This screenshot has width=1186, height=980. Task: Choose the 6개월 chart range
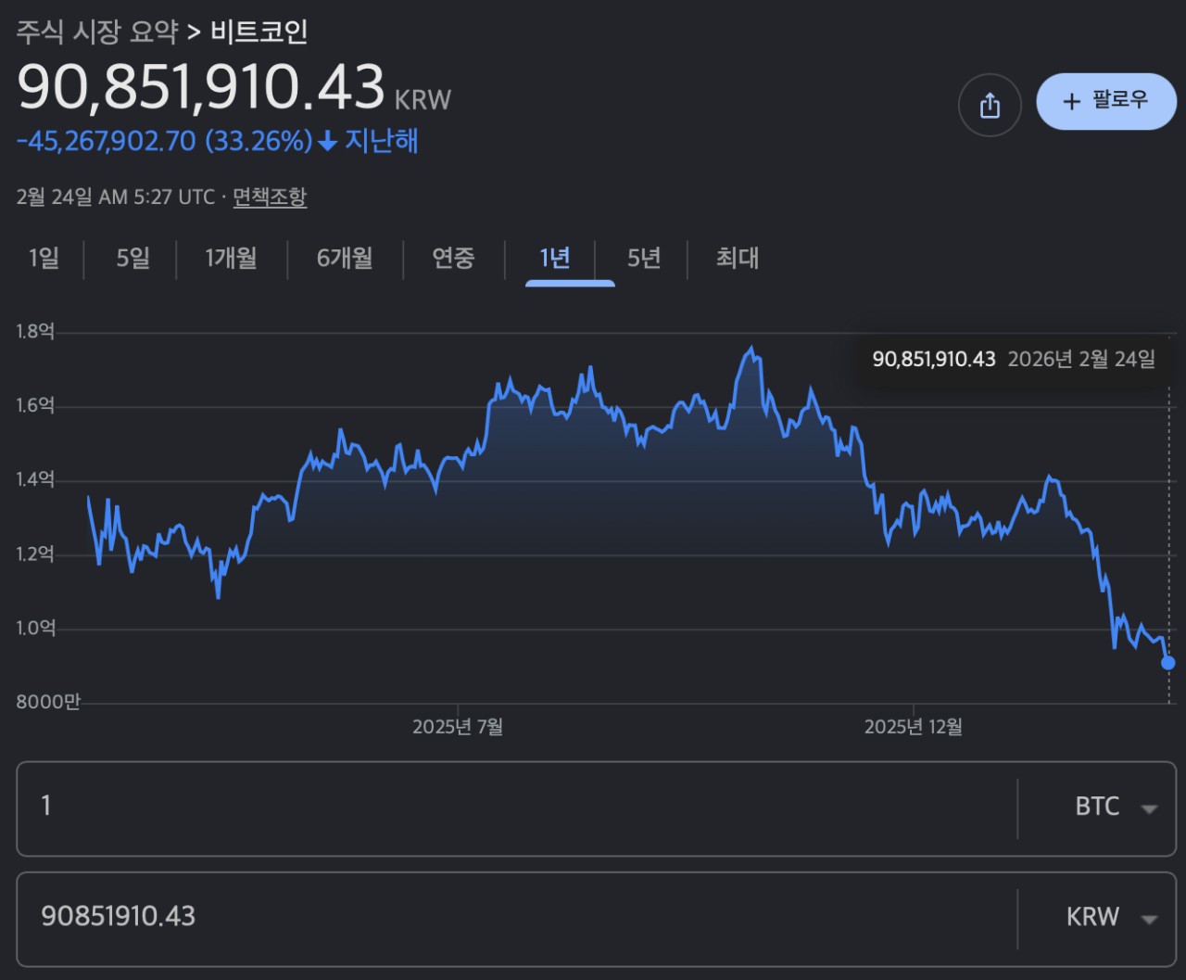(345, 258)
